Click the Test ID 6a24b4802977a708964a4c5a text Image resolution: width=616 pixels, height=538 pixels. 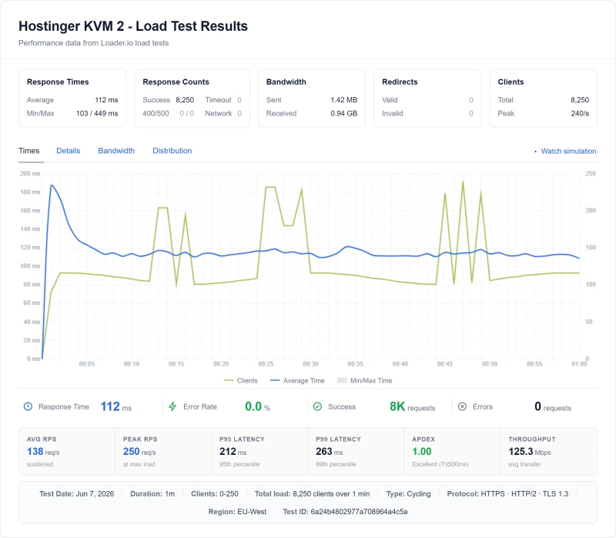pos(345,512)
